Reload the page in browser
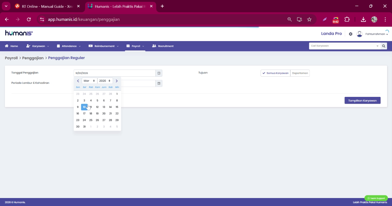This screenshot has width=392, height=206. click(x=29, y=19)
